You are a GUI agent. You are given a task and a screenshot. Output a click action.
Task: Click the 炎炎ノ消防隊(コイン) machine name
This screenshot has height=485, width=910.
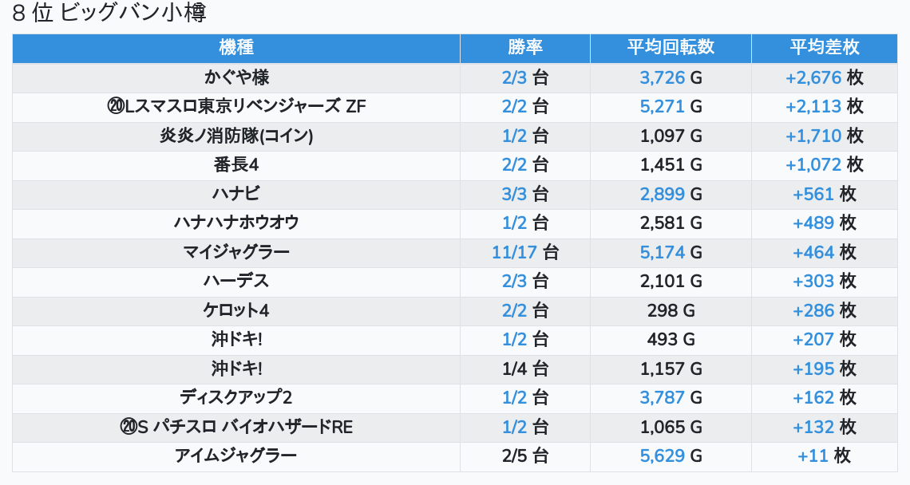point(236,136)
